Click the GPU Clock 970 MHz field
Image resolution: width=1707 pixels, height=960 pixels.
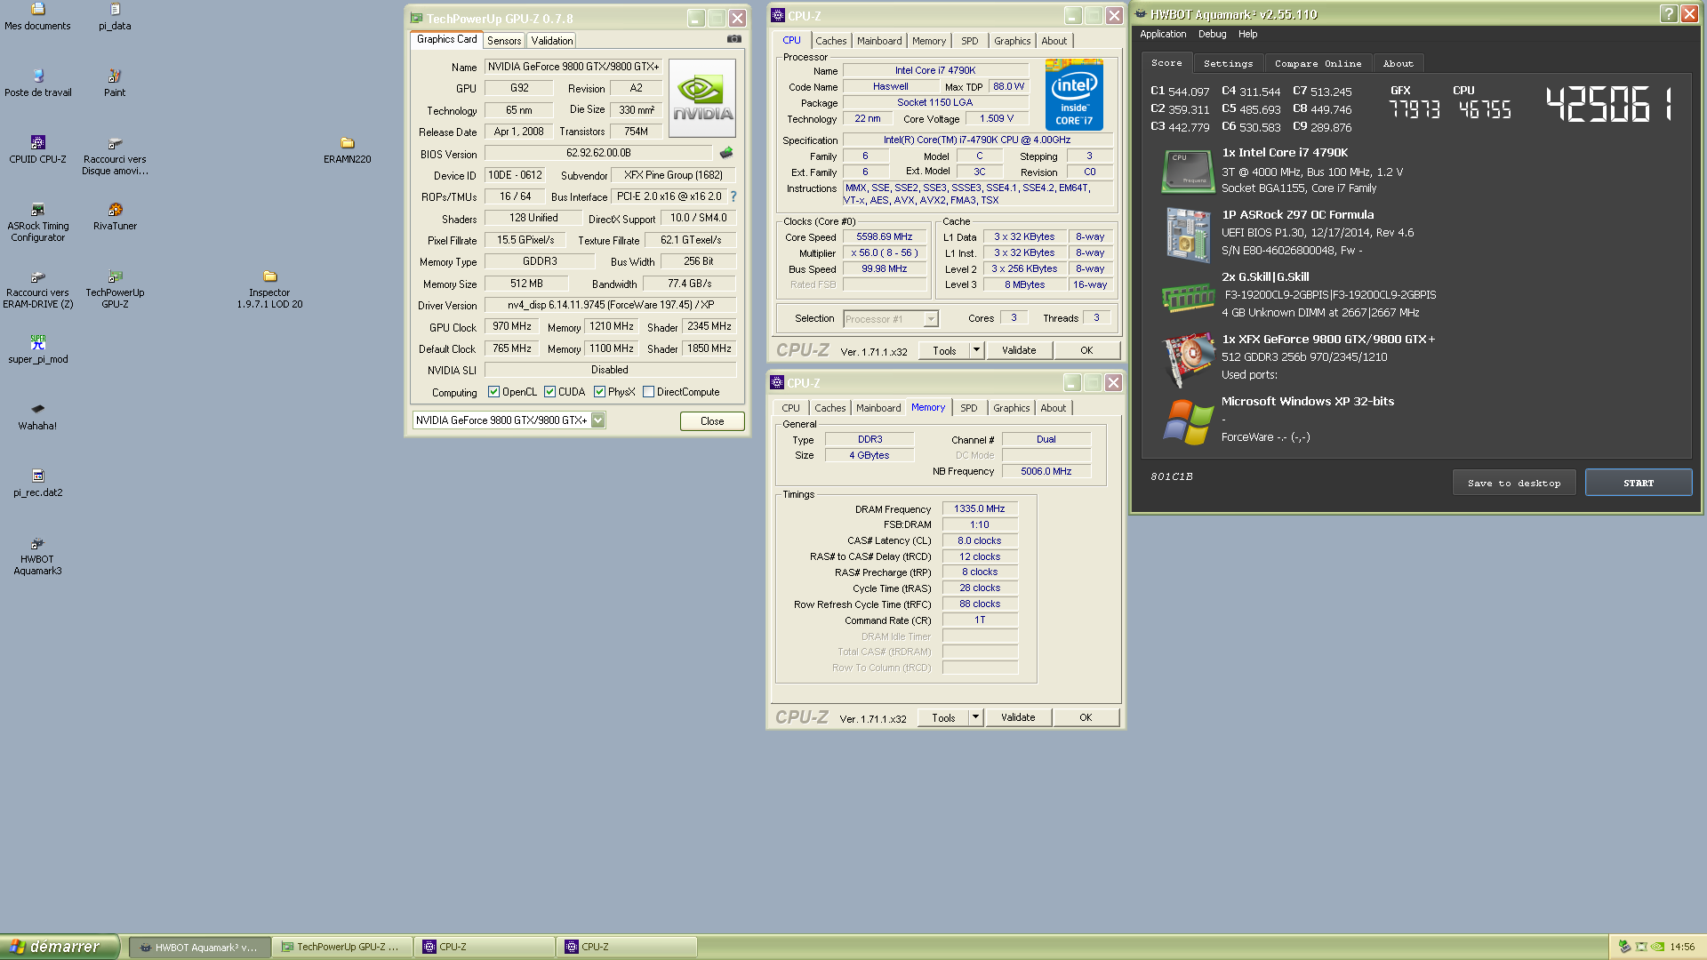pos(512,326)
